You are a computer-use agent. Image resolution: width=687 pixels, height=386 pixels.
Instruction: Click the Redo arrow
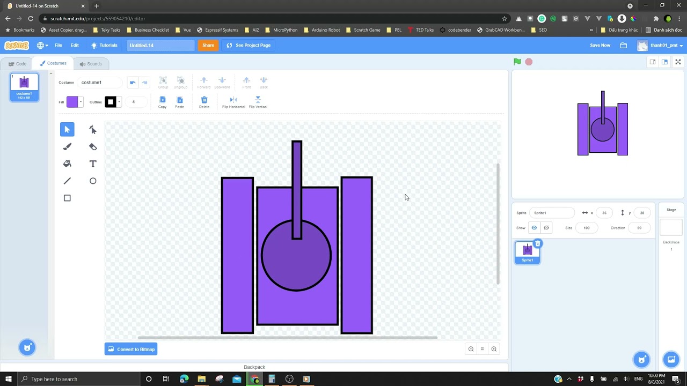(x=144, y=83)
